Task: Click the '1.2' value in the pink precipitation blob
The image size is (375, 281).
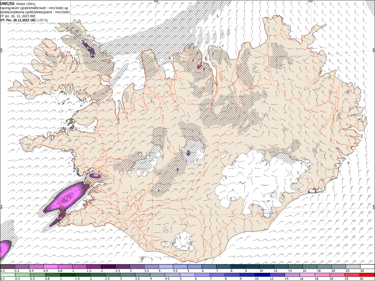Action: point(67,198)
